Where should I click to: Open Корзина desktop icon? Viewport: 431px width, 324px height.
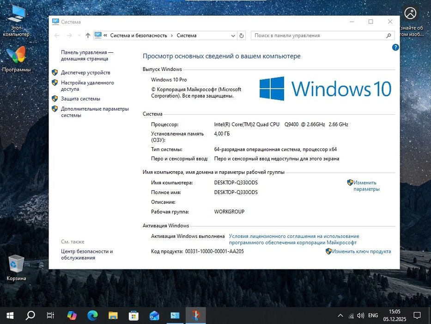coord(16,268)
